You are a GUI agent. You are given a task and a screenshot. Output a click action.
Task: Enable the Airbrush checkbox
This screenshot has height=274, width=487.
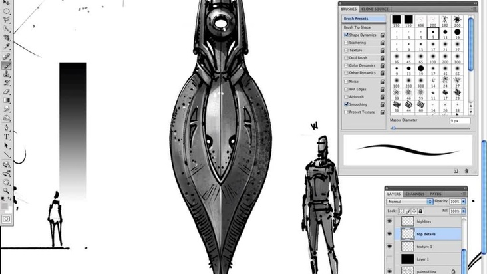point(346,97)
